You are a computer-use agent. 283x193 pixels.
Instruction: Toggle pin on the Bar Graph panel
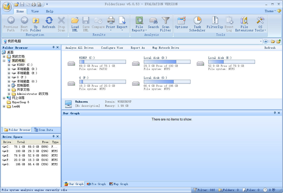click(275, 113)
